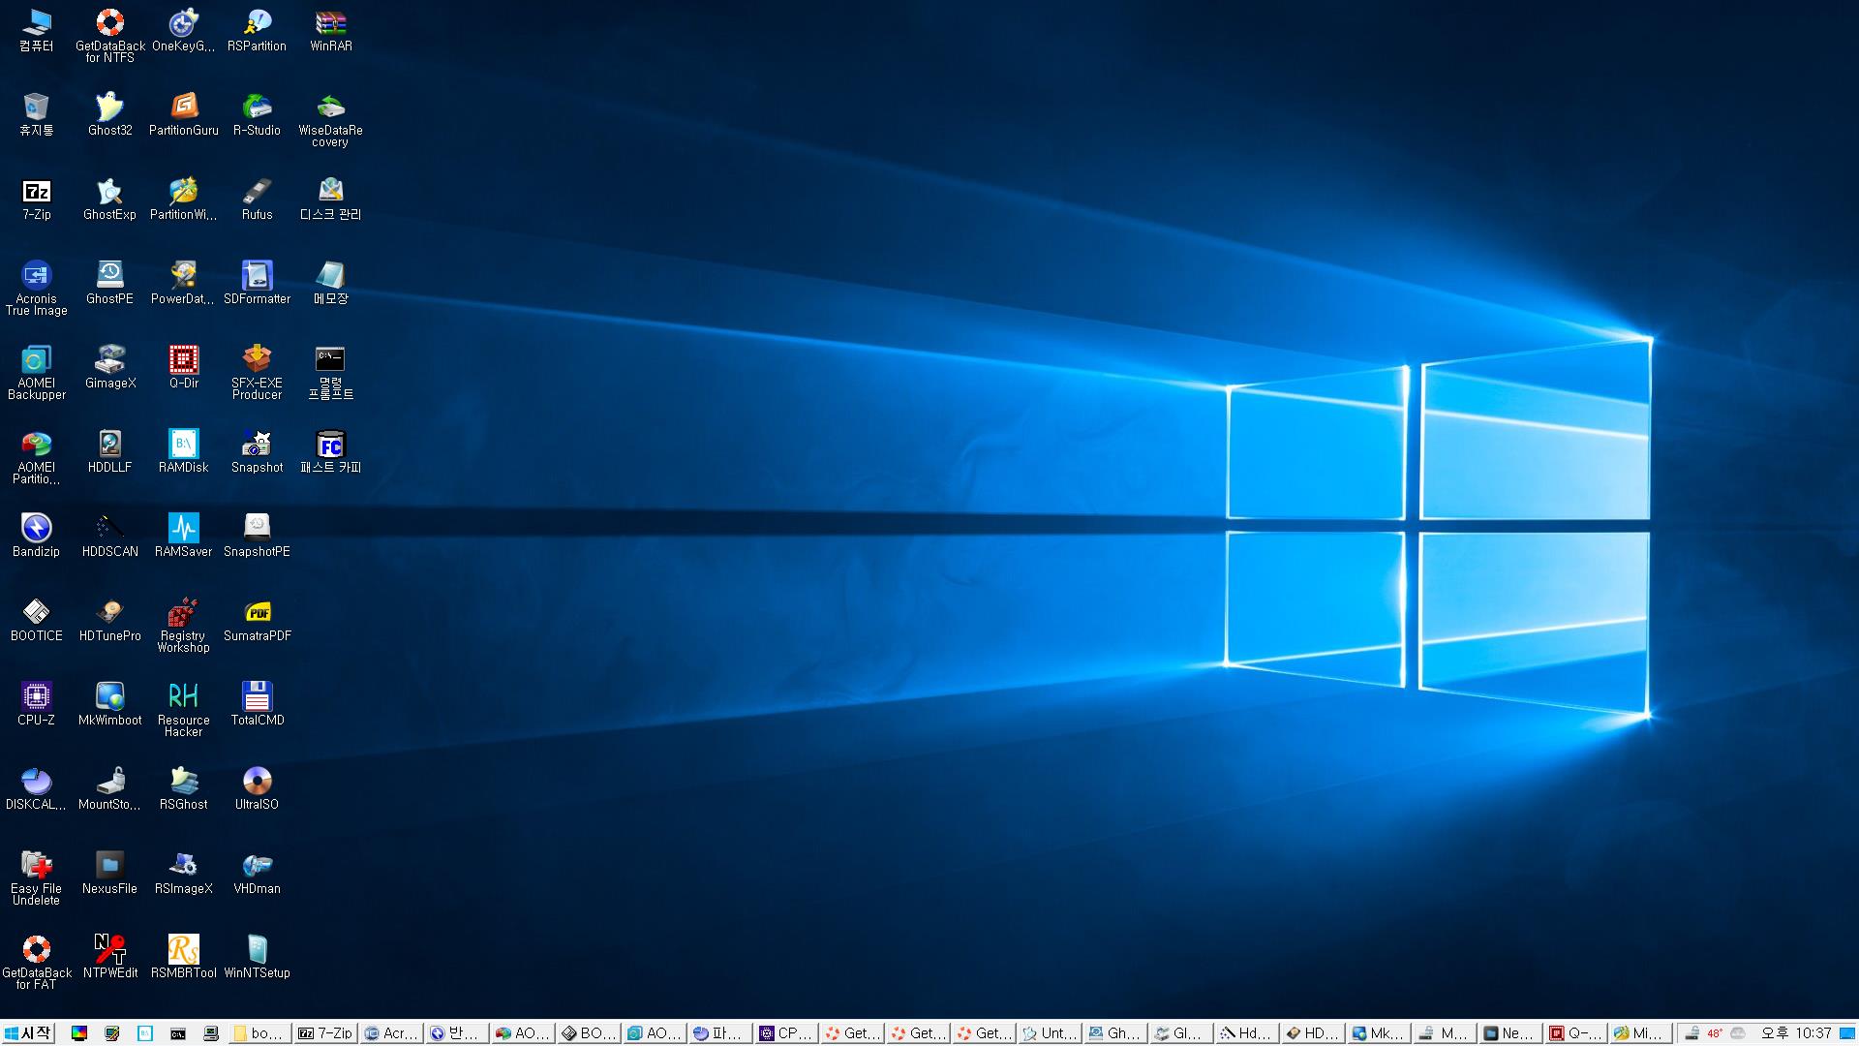
Task: Switch to the BO... BOOTICE taskbar button
Action: click(590, 1033)
